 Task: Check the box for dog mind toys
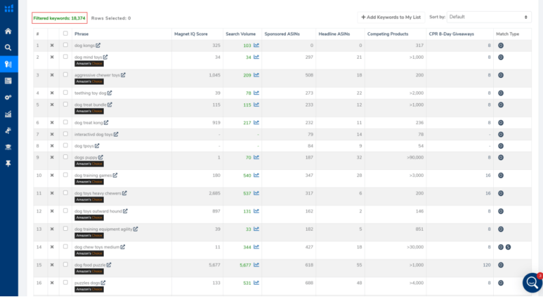click(66, 57)
